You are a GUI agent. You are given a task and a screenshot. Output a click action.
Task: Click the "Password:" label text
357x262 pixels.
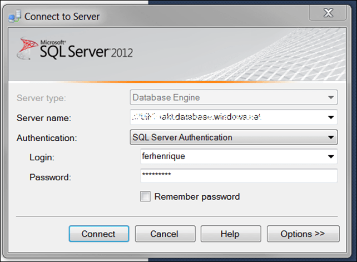tap(50, 177)
